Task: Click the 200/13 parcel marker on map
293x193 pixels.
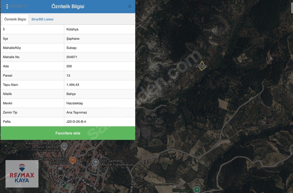Action: (202, 66)
